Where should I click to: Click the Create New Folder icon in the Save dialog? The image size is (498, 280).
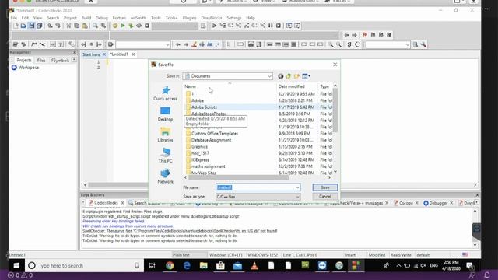[x=296, y=76]
